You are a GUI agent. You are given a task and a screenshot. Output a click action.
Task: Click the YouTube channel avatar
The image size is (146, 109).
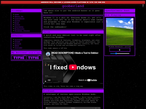pyautogui.click(x=48, y=54)
